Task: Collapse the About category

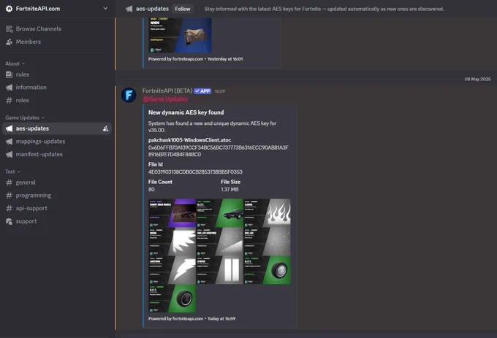Action: click(15, 64)
